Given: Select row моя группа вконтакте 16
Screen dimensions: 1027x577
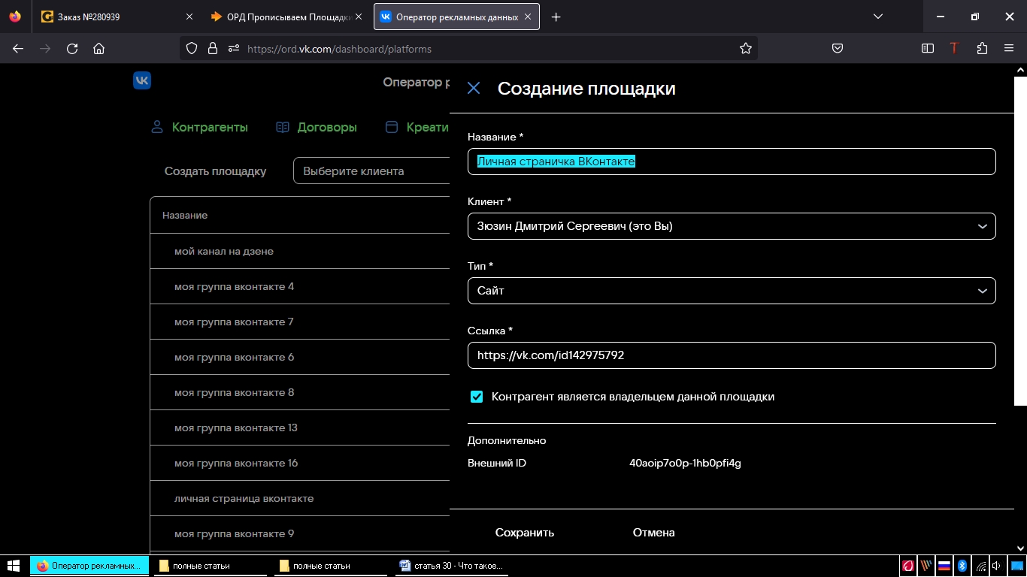Looking at the screenshot, I should coord(300,463).
